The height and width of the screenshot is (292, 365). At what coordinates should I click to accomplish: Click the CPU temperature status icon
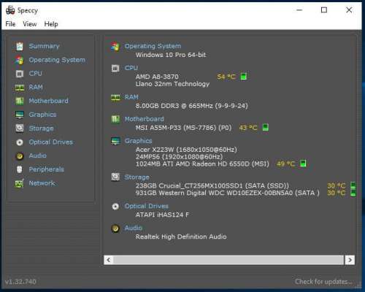[243, 77]
